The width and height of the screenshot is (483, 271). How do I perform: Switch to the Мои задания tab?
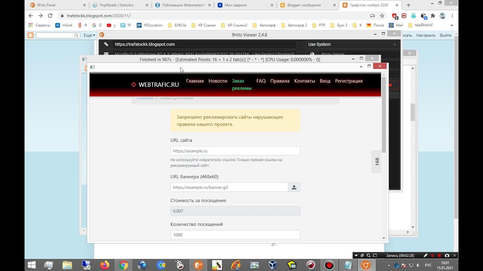pos(245,5)
